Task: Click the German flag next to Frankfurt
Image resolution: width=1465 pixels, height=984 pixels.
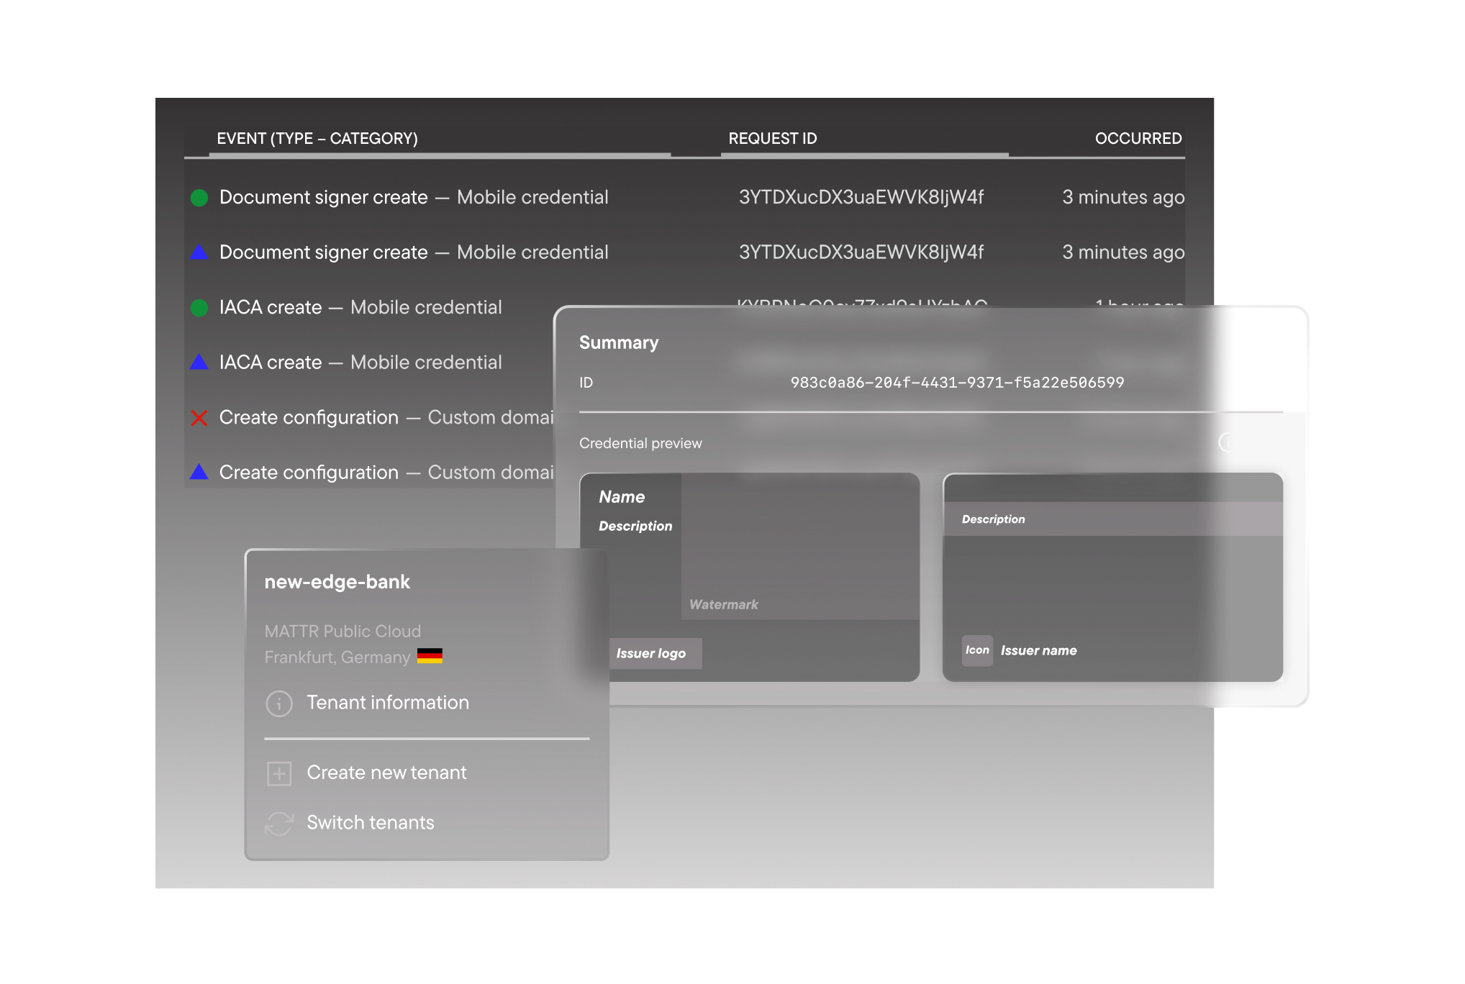Action: [430, 656]
